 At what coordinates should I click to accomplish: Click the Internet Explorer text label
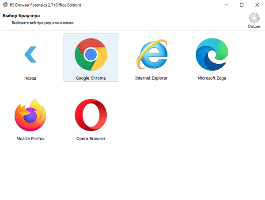[151, 78]
